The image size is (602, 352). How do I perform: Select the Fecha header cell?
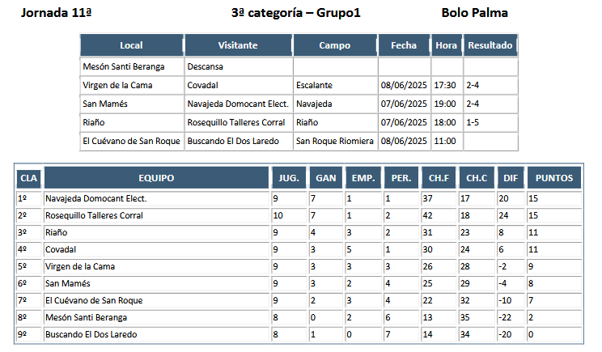click(x=404, y=45)
